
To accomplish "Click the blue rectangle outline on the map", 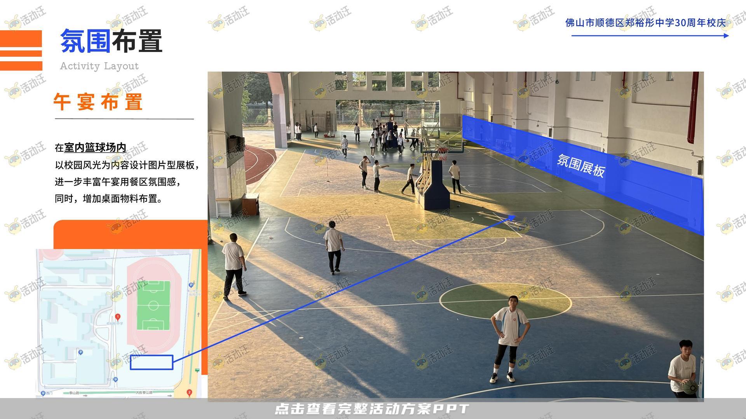I will click(152, 362).
